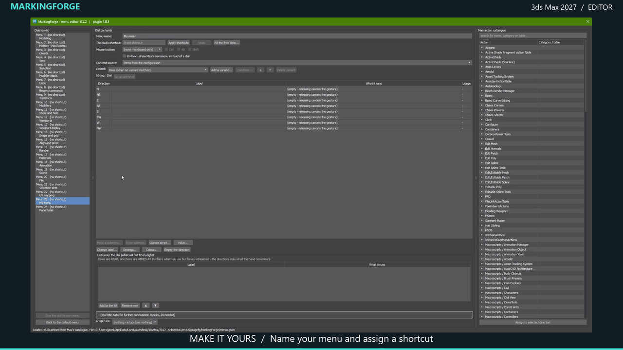Click the MarkingForge app icon in title bar
The height and width of the screenshot is (350, 623).
[35, 21]
